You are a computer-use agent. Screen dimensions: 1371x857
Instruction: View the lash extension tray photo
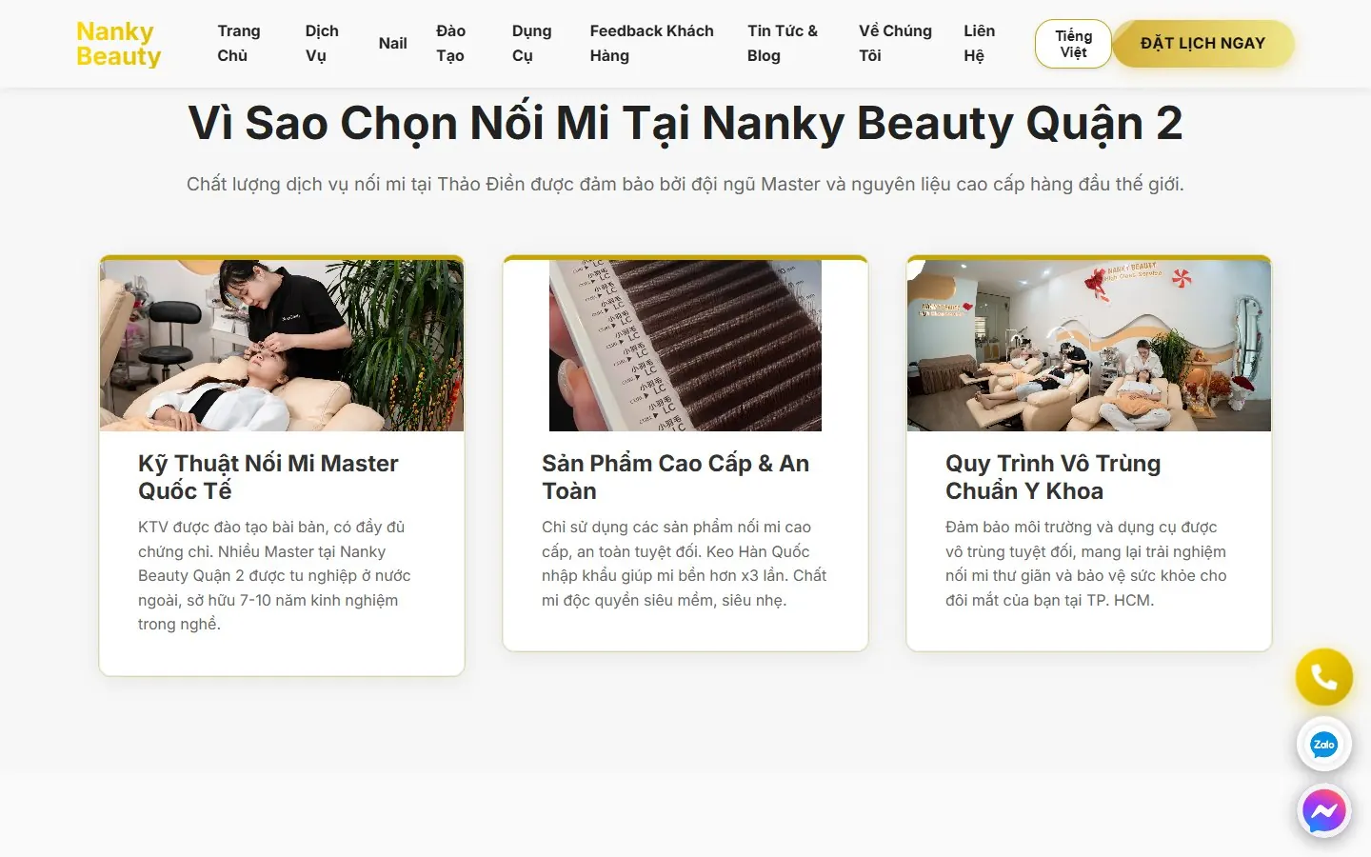[x=685, y=346]
